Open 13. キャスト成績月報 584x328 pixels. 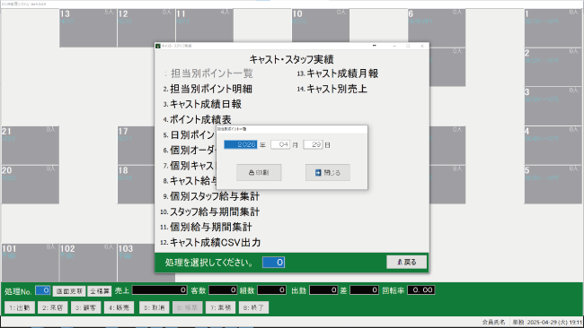[x=338, y=73]
